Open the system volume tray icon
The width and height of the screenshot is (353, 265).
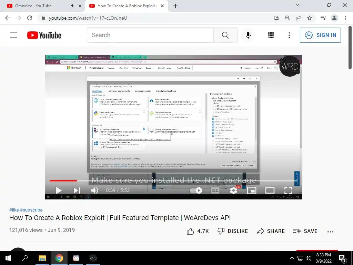coord(309,258)
